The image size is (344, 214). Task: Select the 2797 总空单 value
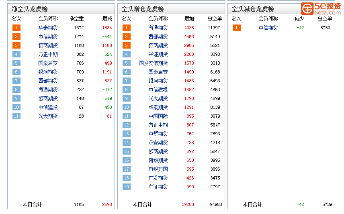[x=215, y=187]
